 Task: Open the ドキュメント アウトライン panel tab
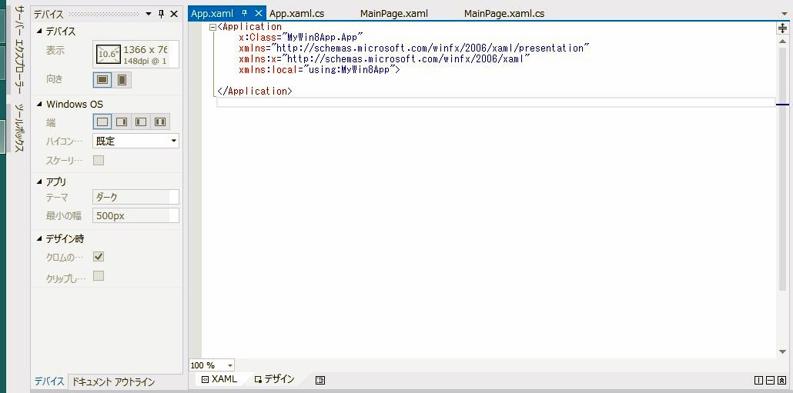[x=113, y=382]
